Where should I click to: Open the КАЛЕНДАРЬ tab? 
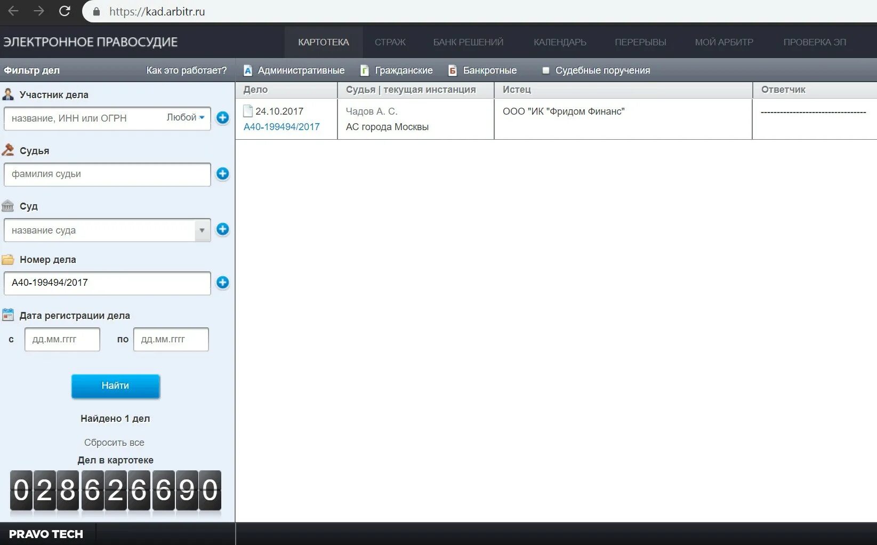[560, 42]
